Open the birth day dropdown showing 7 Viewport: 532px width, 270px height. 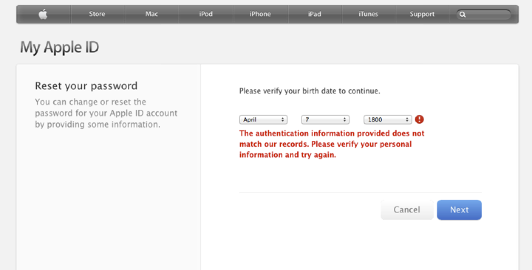325,120
